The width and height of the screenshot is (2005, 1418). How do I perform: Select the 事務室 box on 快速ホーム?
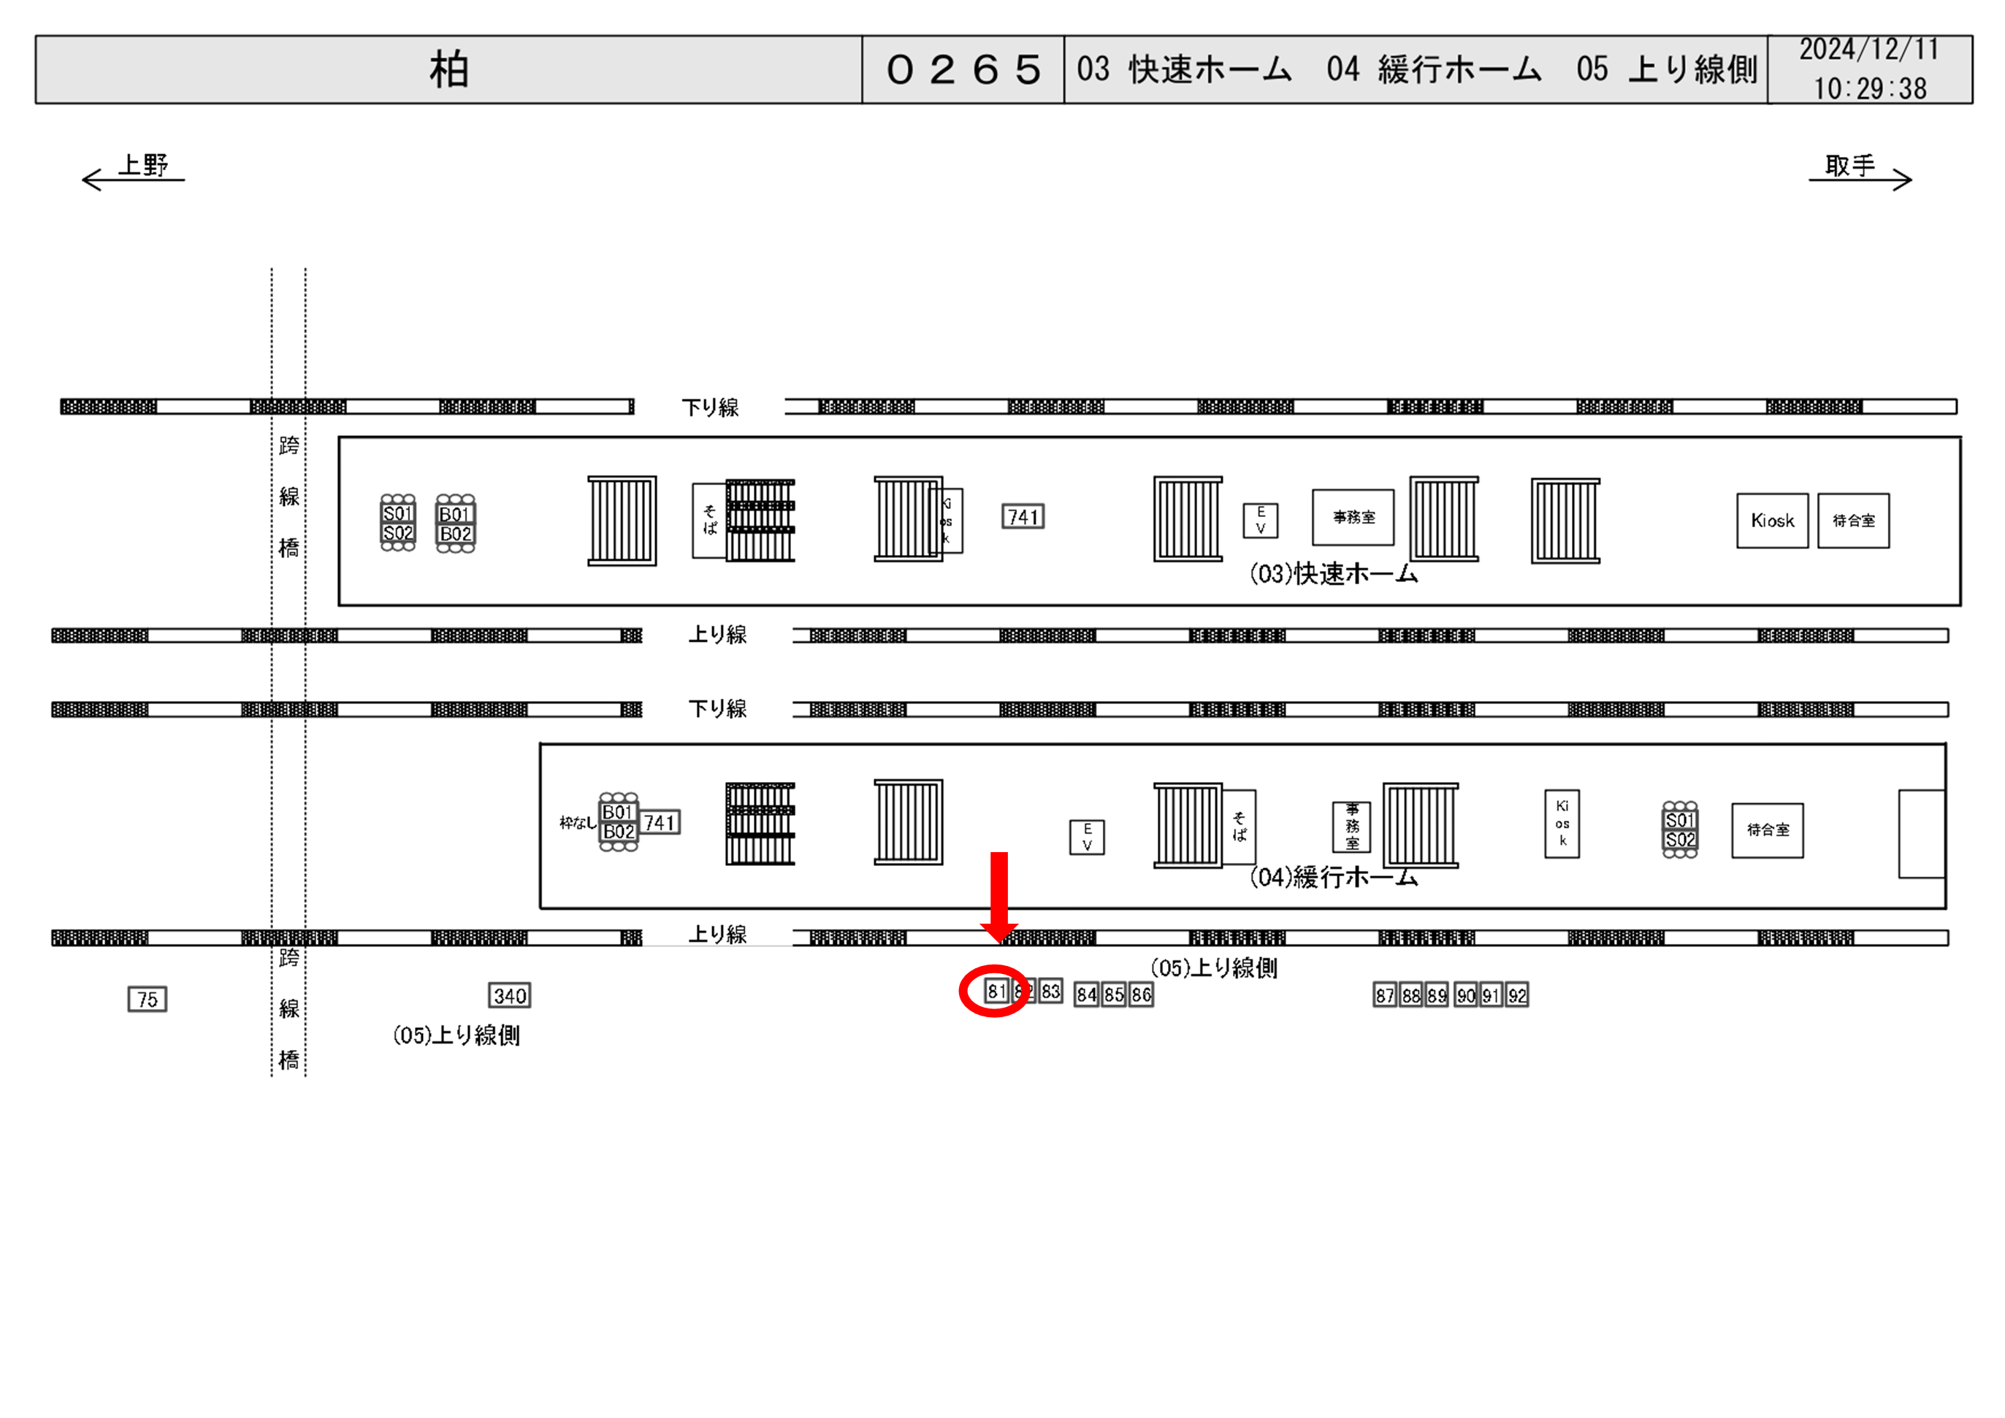[x=1353, y=517]
